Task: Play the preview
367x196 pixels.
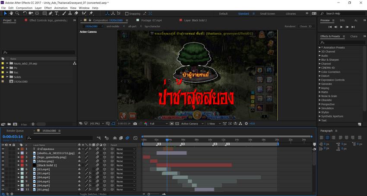Action: [342, 27]
